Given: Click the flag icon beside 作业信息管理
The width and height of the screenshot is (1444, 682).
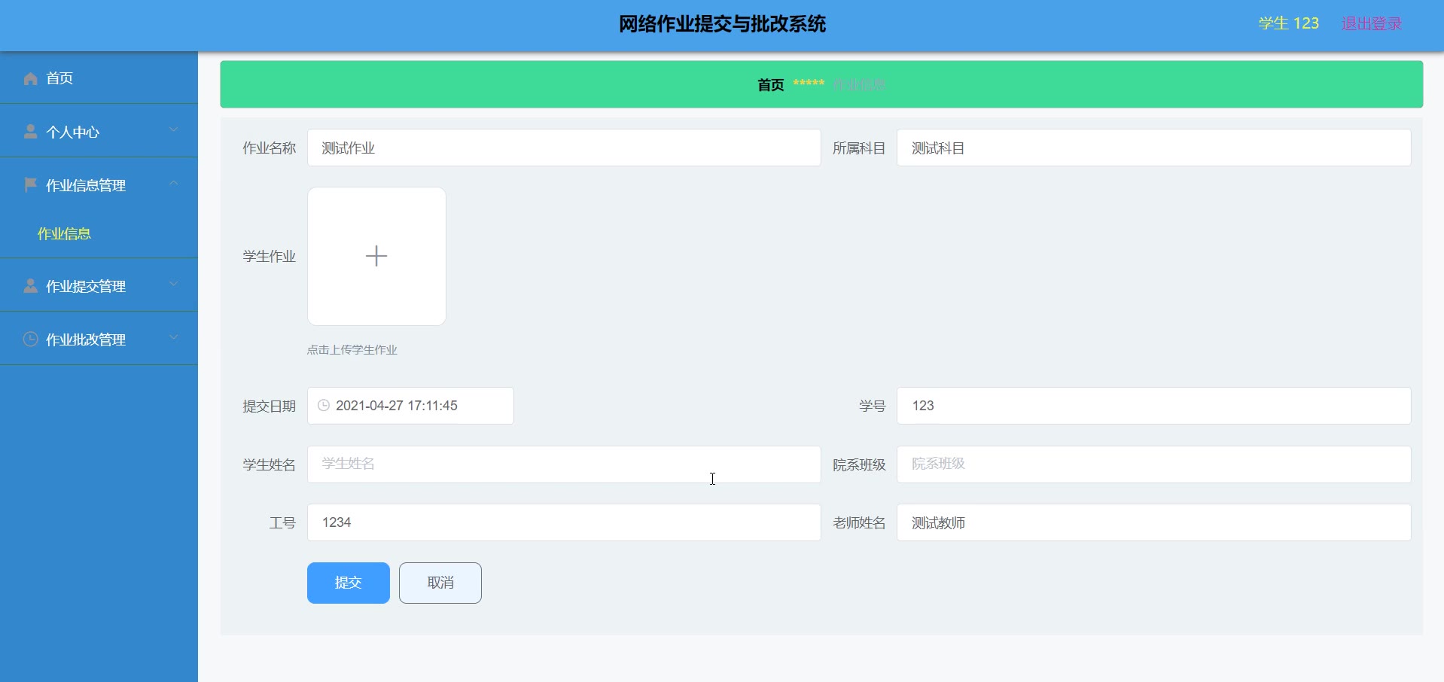Looking at the screenshot, I should [x=31, y=184].
